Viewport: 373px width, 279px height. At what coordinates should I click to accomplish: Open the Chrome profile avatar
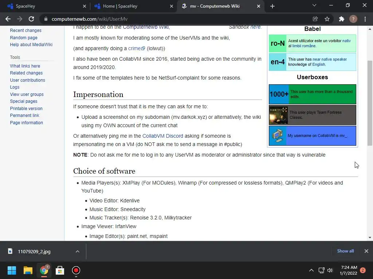click(353, 19)
